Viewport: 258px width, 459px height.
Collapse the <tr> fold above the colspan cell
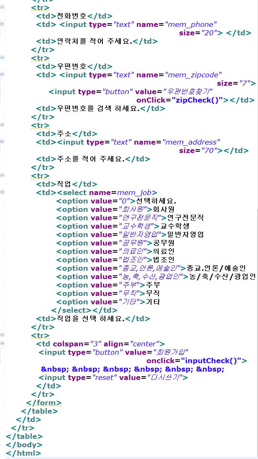pyautogui.click(x=2, y=335)
